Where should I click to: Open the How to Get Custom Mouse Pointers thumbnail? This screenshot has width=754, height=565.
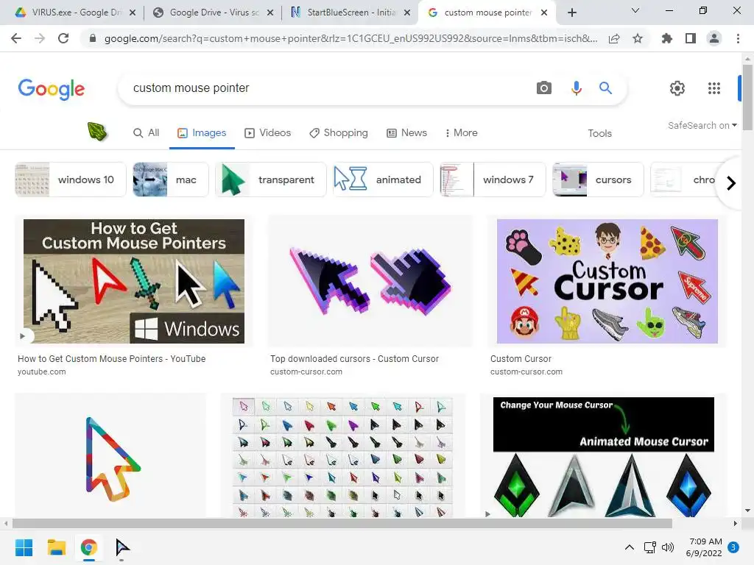pyautogui.click(x=134, y=281)
